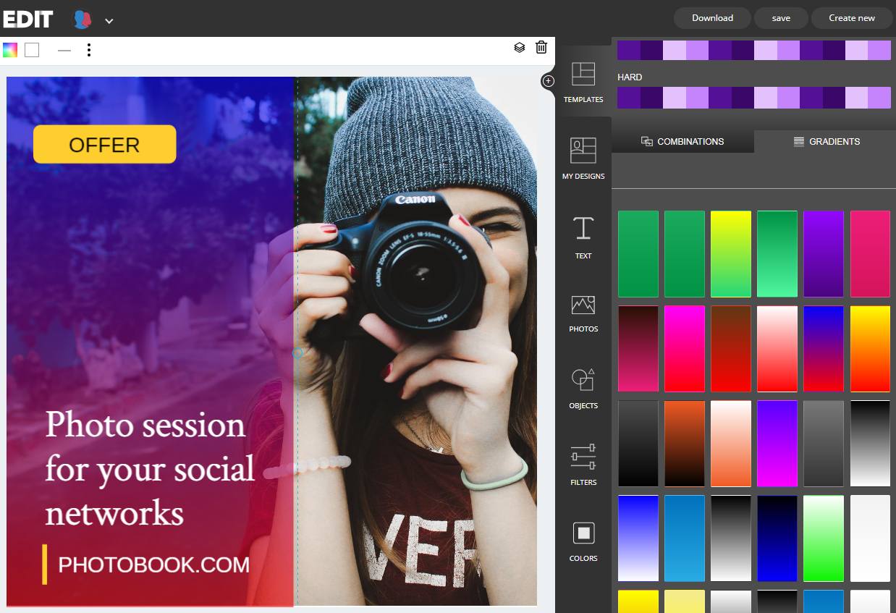Expand the account dropdown chevron
The image size is (896, 613).
point(109,21)
